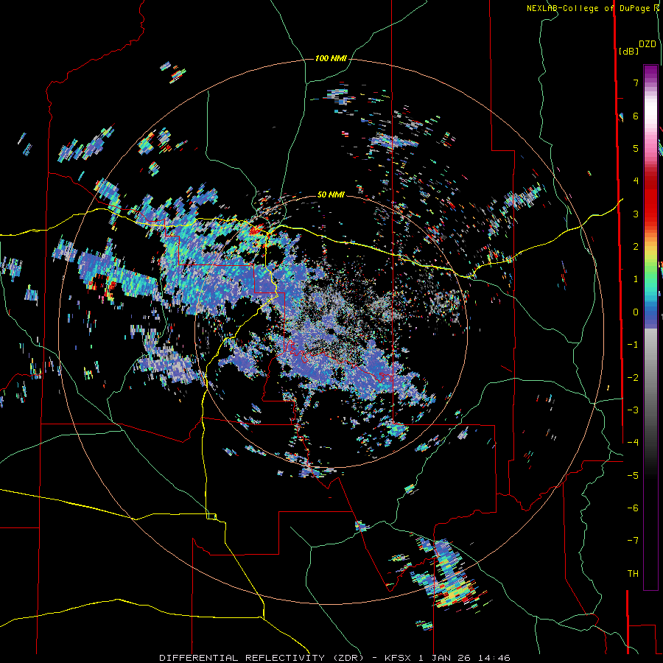
Task: Click the "DZD" legend title
Action: 648,44
